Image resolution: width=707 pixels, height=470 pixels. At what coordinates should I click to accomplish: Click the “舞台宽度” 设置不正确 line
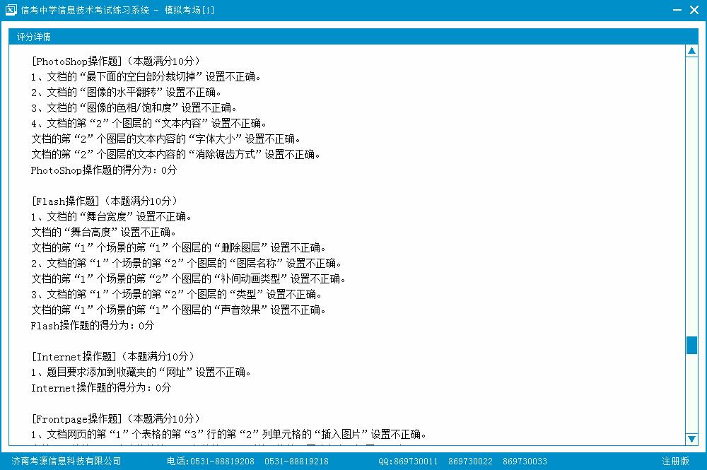[111, 217]
